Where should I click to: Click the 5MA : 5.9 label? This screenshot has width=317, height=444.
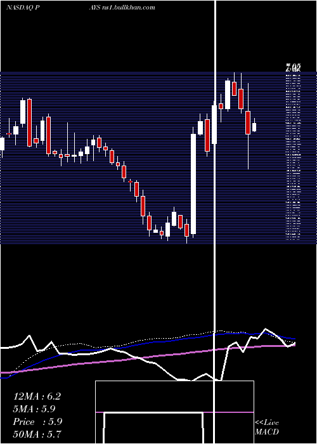34,409
